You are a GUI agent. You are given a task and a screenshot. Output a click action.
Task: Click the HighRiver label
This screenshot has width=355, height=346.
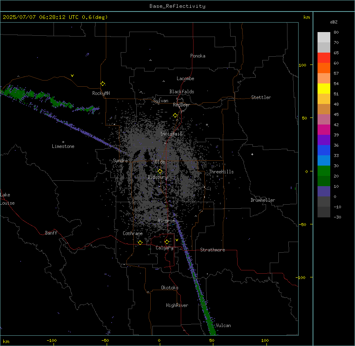(177, 305)
